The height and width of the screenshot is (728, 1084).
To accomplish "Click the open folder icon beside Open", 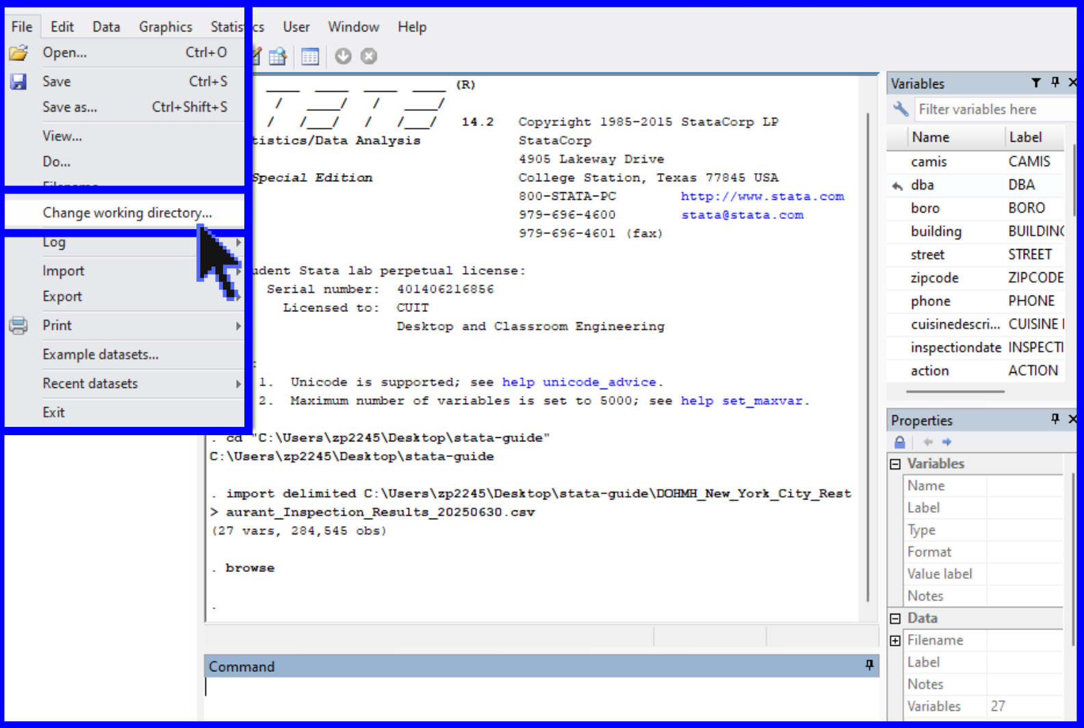I will [18, 53].
